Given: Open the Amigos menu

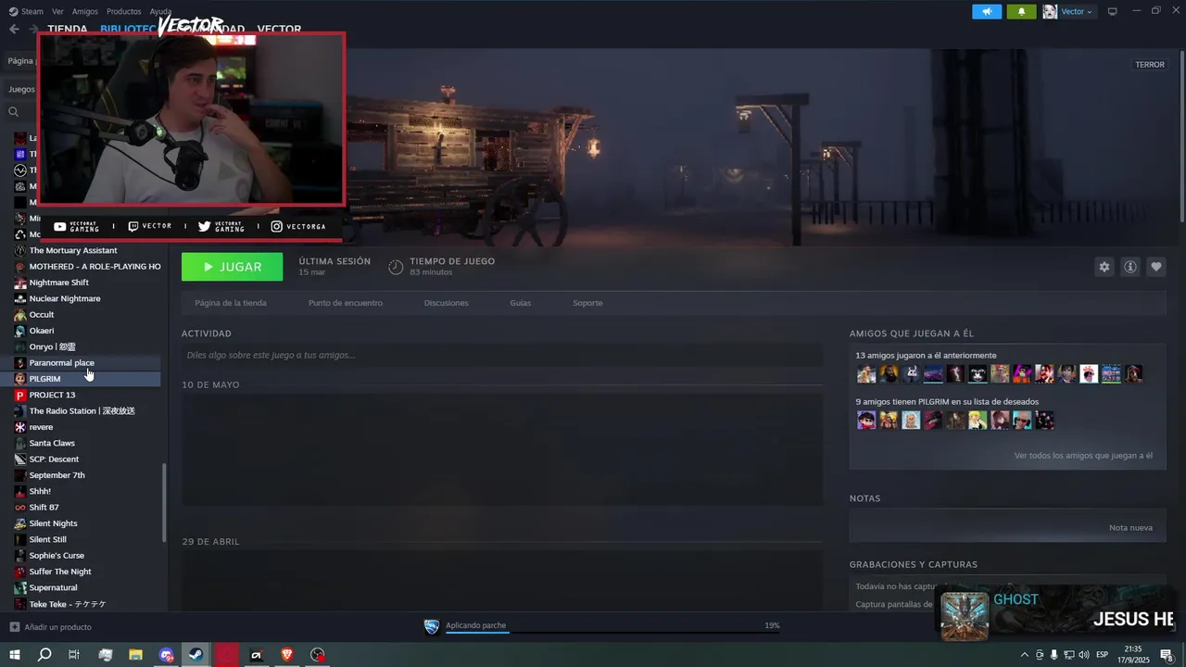Looking at the screenshot, I should point(85,11).
